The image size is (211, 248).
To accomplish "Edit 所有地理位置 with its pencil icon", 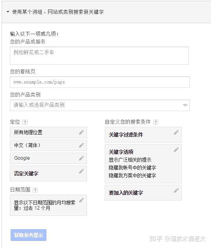I will [81, 132].
